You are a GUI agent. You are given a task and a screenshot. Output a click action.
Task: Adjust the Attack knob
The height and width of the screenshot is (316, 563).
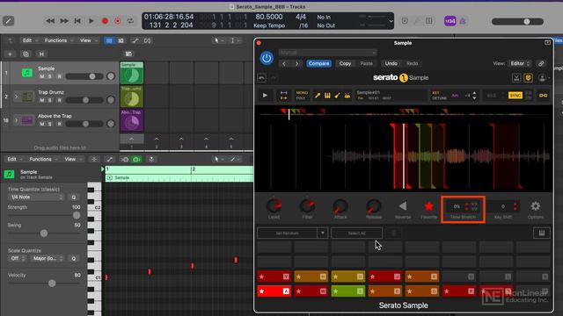click(340, 206)
